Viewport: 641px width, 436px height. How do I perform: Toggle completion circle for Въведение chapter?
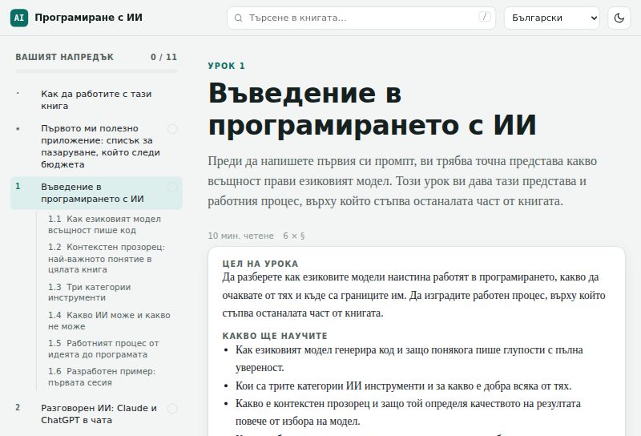pos(172,188)
